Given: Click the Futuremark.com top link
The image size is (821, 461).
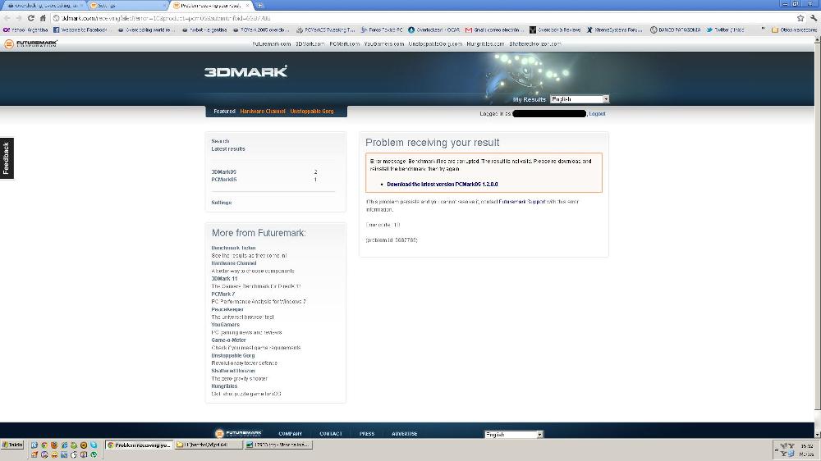Looking at the screenshot, I should (271, 44).
